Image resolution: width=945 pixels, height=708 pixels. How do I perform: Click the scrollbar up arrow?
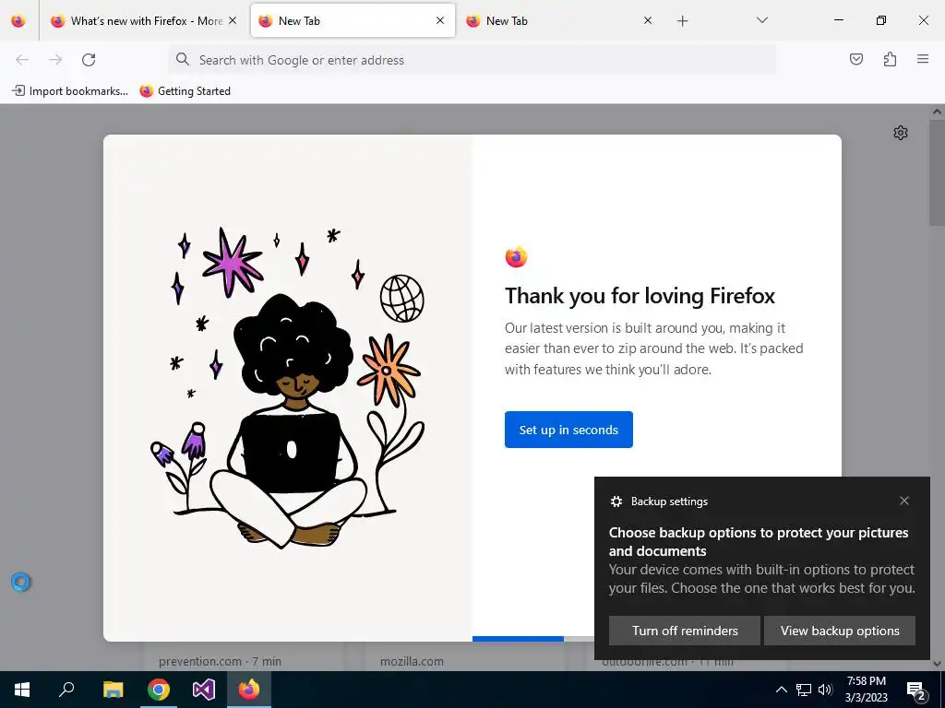point(938,112)
